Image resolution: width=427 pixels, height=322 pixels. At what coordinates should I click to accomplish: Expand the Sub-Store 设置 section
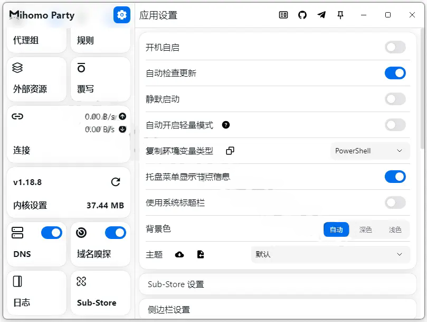(x=278, y=284)
